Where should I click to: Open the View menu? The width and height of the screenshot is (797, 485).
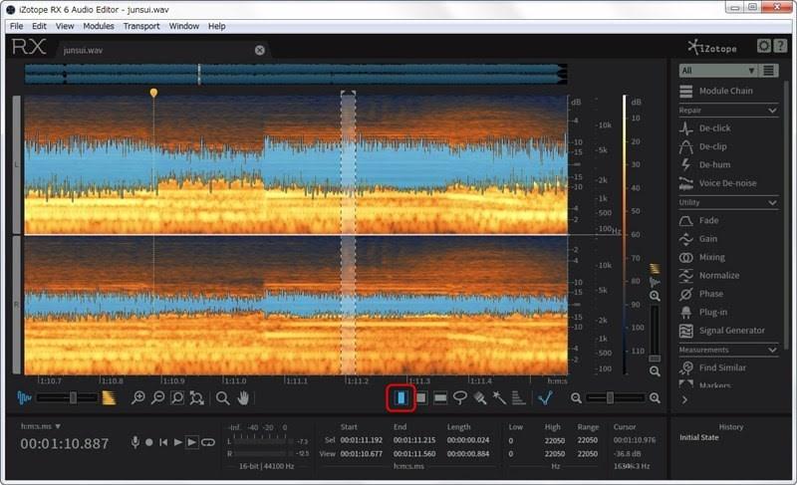pos(65,26)
